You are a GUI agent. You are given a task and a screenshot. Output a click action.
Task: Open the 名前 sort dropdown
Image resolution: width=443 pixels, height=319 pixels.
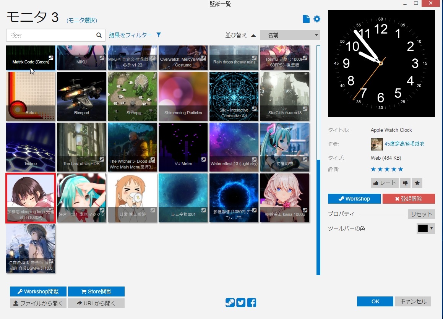click(x=290, y=35)
